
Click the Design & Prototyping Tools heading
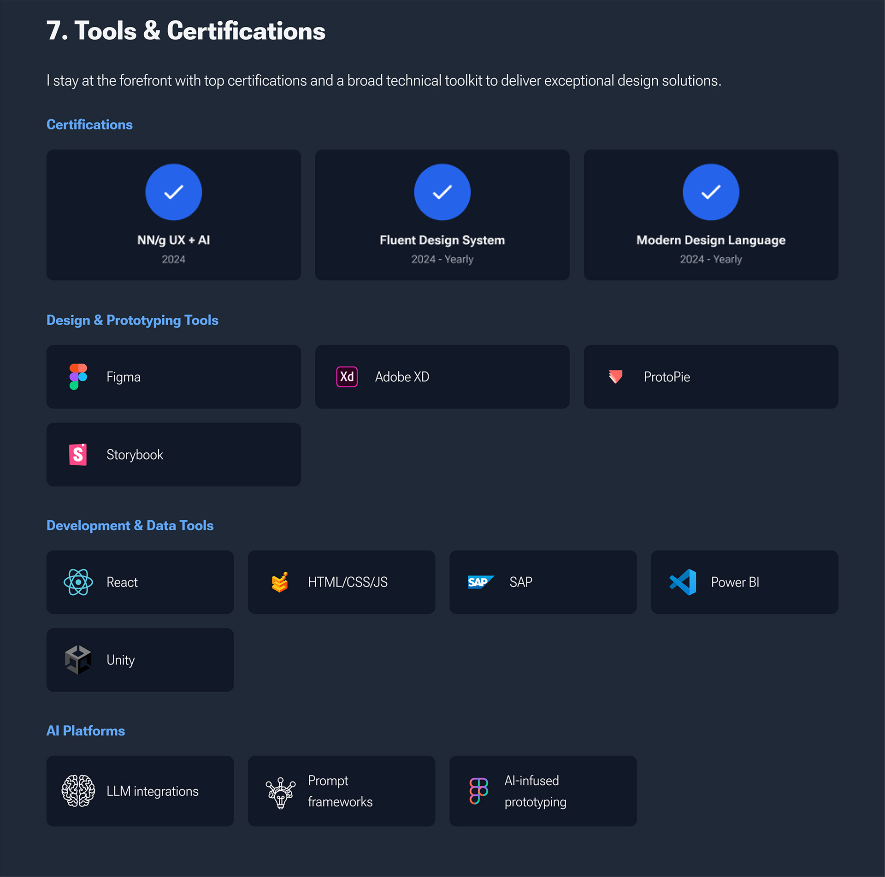click(132, 320)
